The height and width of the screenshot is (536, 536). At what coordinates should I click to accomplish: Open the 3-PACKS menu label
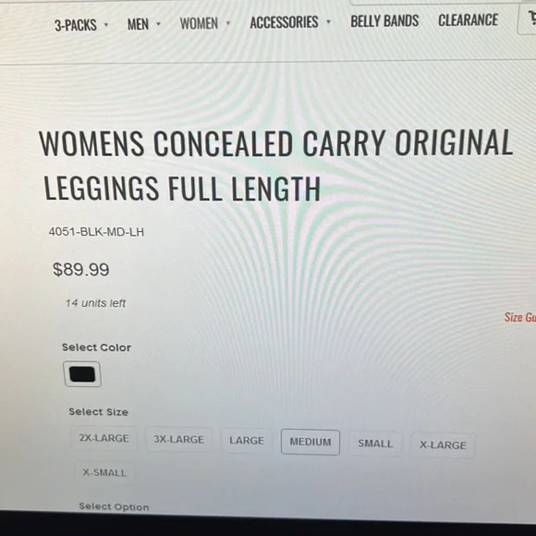tap(76, 25)
